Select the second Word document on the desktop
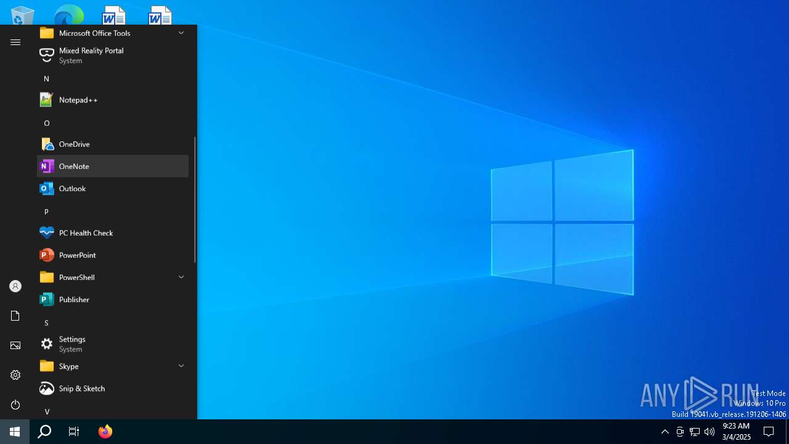The width and height of the screenshot is (789, 444). (160, 15)
